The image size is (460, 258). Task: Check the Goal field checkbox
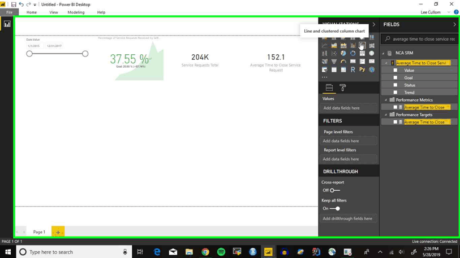[395, 77]
